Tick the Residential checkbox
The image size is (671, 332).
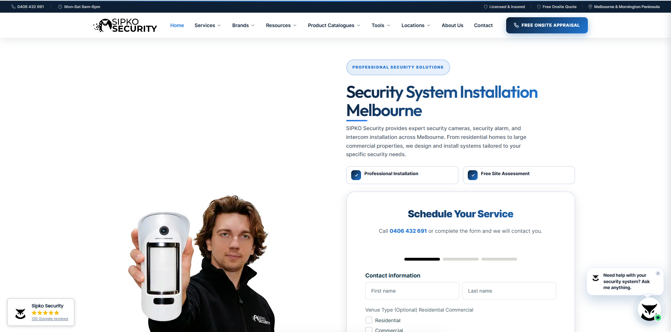coord(369,320)
